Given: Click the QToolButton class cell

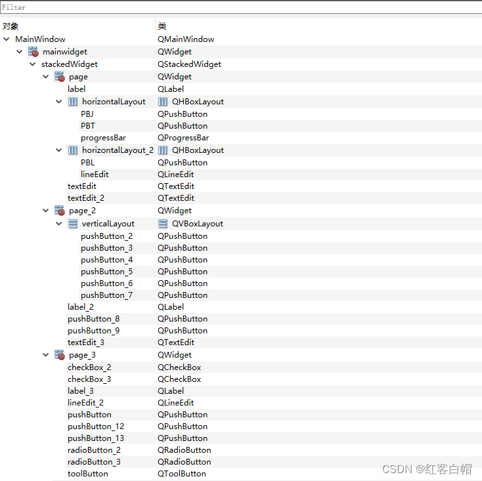Looking at the screenshot, I should [x=182, y=474].
